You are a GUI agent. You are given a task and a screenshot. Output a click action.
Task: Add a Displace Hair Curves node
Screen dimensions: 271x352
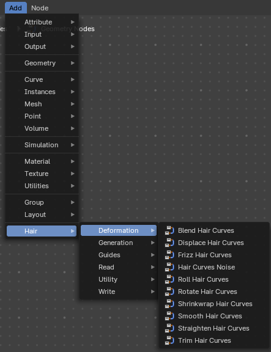click(x=214, y=243)
